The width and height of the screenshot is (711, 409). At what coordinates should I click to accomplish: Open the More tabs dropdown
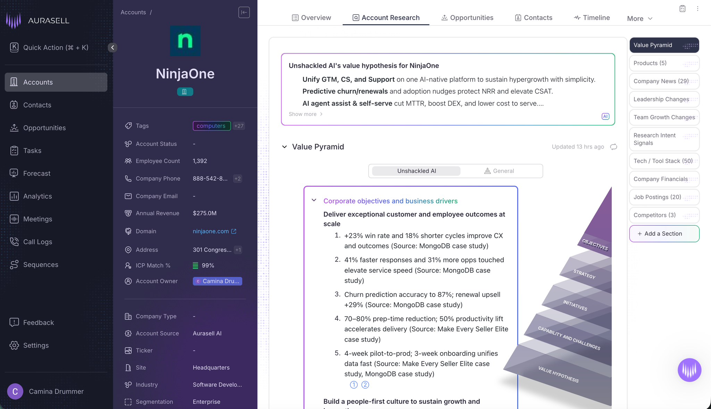640,18
